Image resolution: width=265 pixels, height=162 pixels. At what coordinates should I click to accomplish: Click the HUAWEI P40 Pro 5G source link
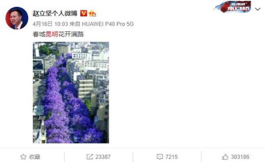108,24
